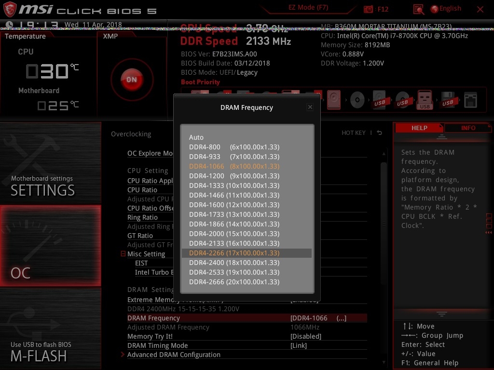Choose DDR4-1733 (13x100.00x1.33)
The height and width of the screenshot is (370, 494).
click(247, 214)
